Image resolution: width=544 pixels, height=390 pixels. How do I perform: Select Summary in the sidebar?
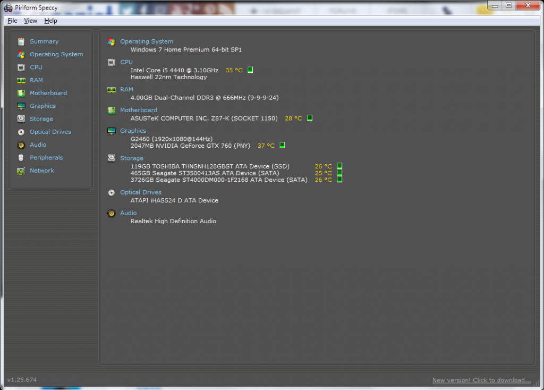44,41
